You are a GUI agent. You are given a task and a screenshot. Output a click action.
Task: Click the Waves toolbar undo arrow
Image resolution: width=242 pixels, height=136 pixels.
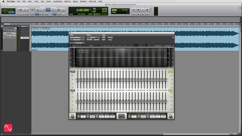[74, 45]
